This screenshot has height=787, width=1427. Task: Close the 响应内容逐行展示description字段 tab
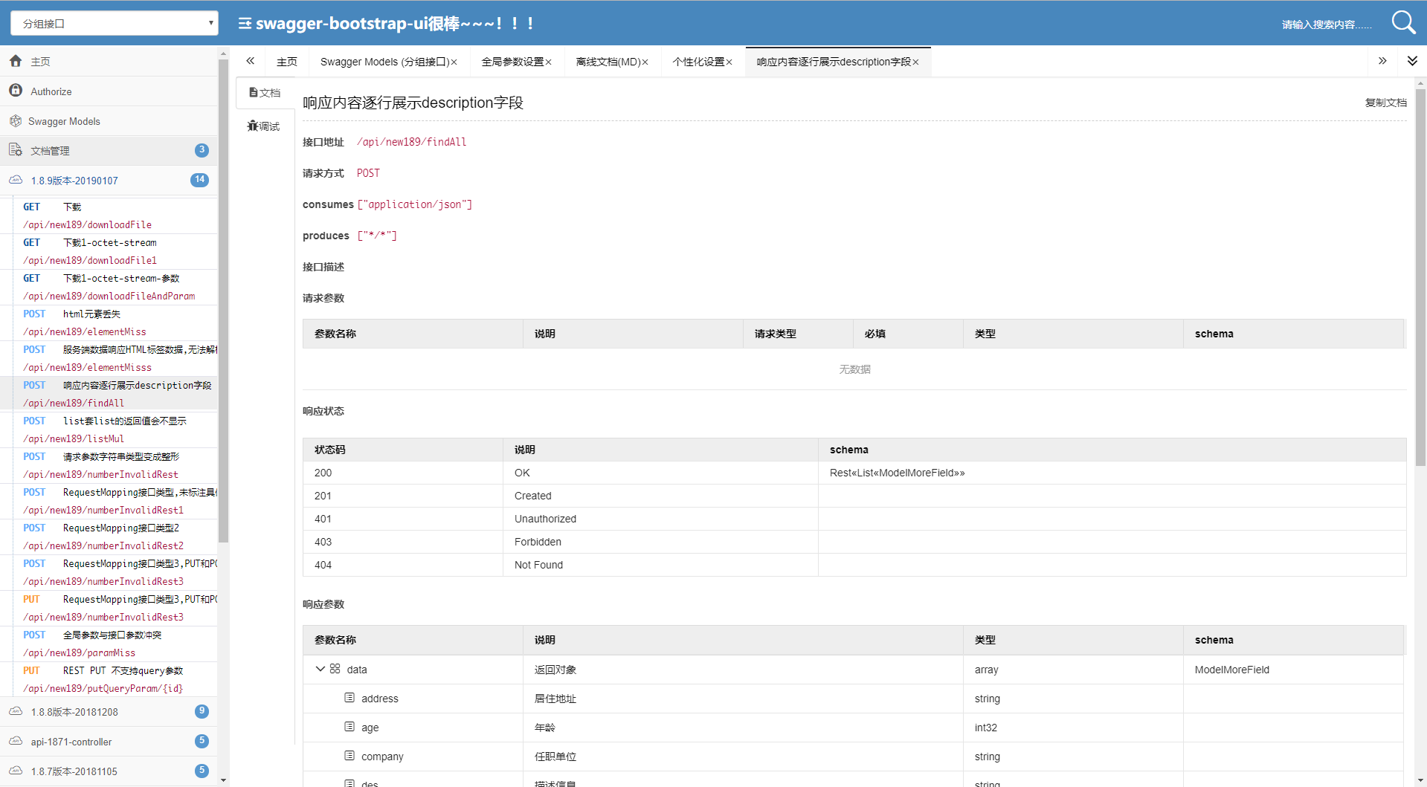pyautogui.click(x=915, y=62)
